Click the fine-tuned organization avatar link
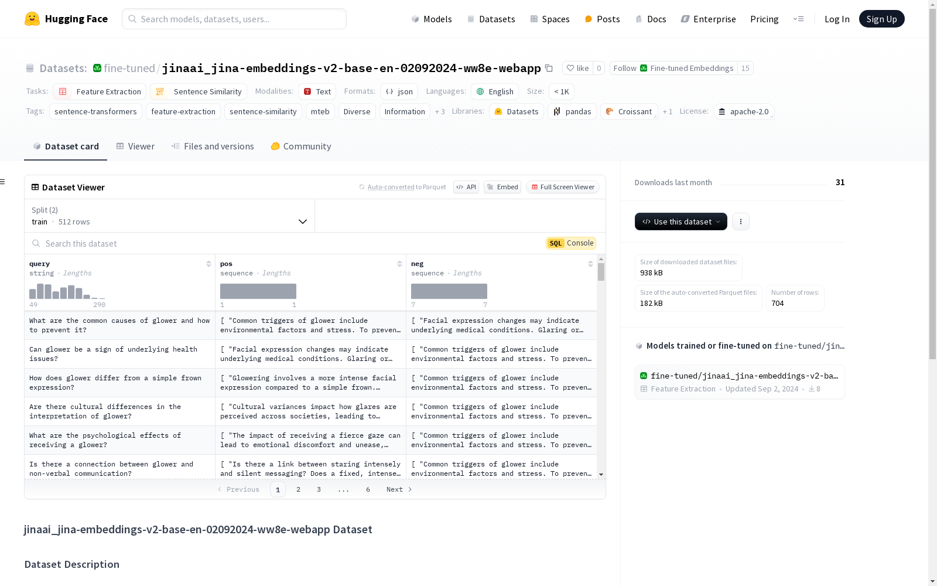Viewport: 937px width, 586px height. click(x=97, y=68)
